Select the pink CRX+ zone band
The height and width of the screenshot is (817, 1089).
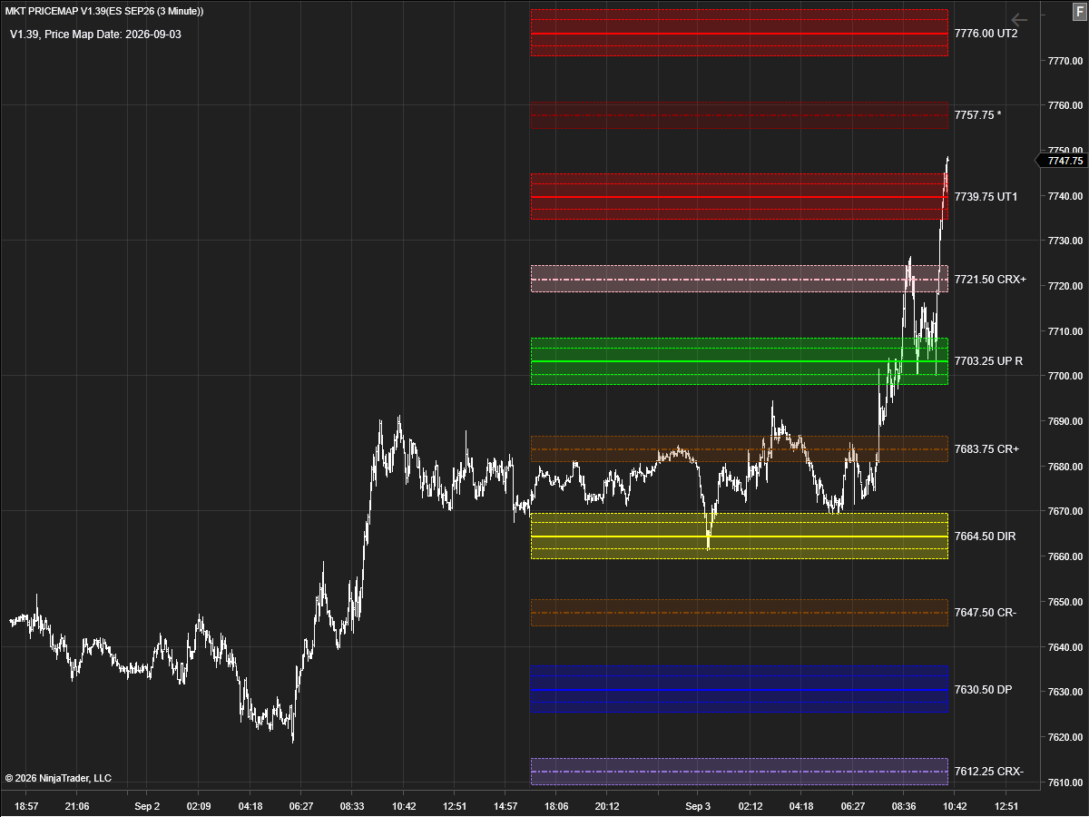pyautogui.click(x=740, y=279)
